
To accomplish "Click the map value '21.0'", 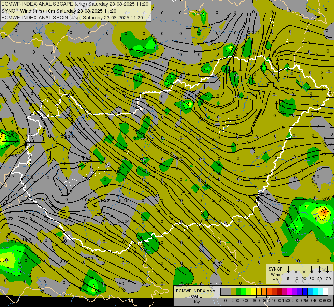I will click(27, 219).
